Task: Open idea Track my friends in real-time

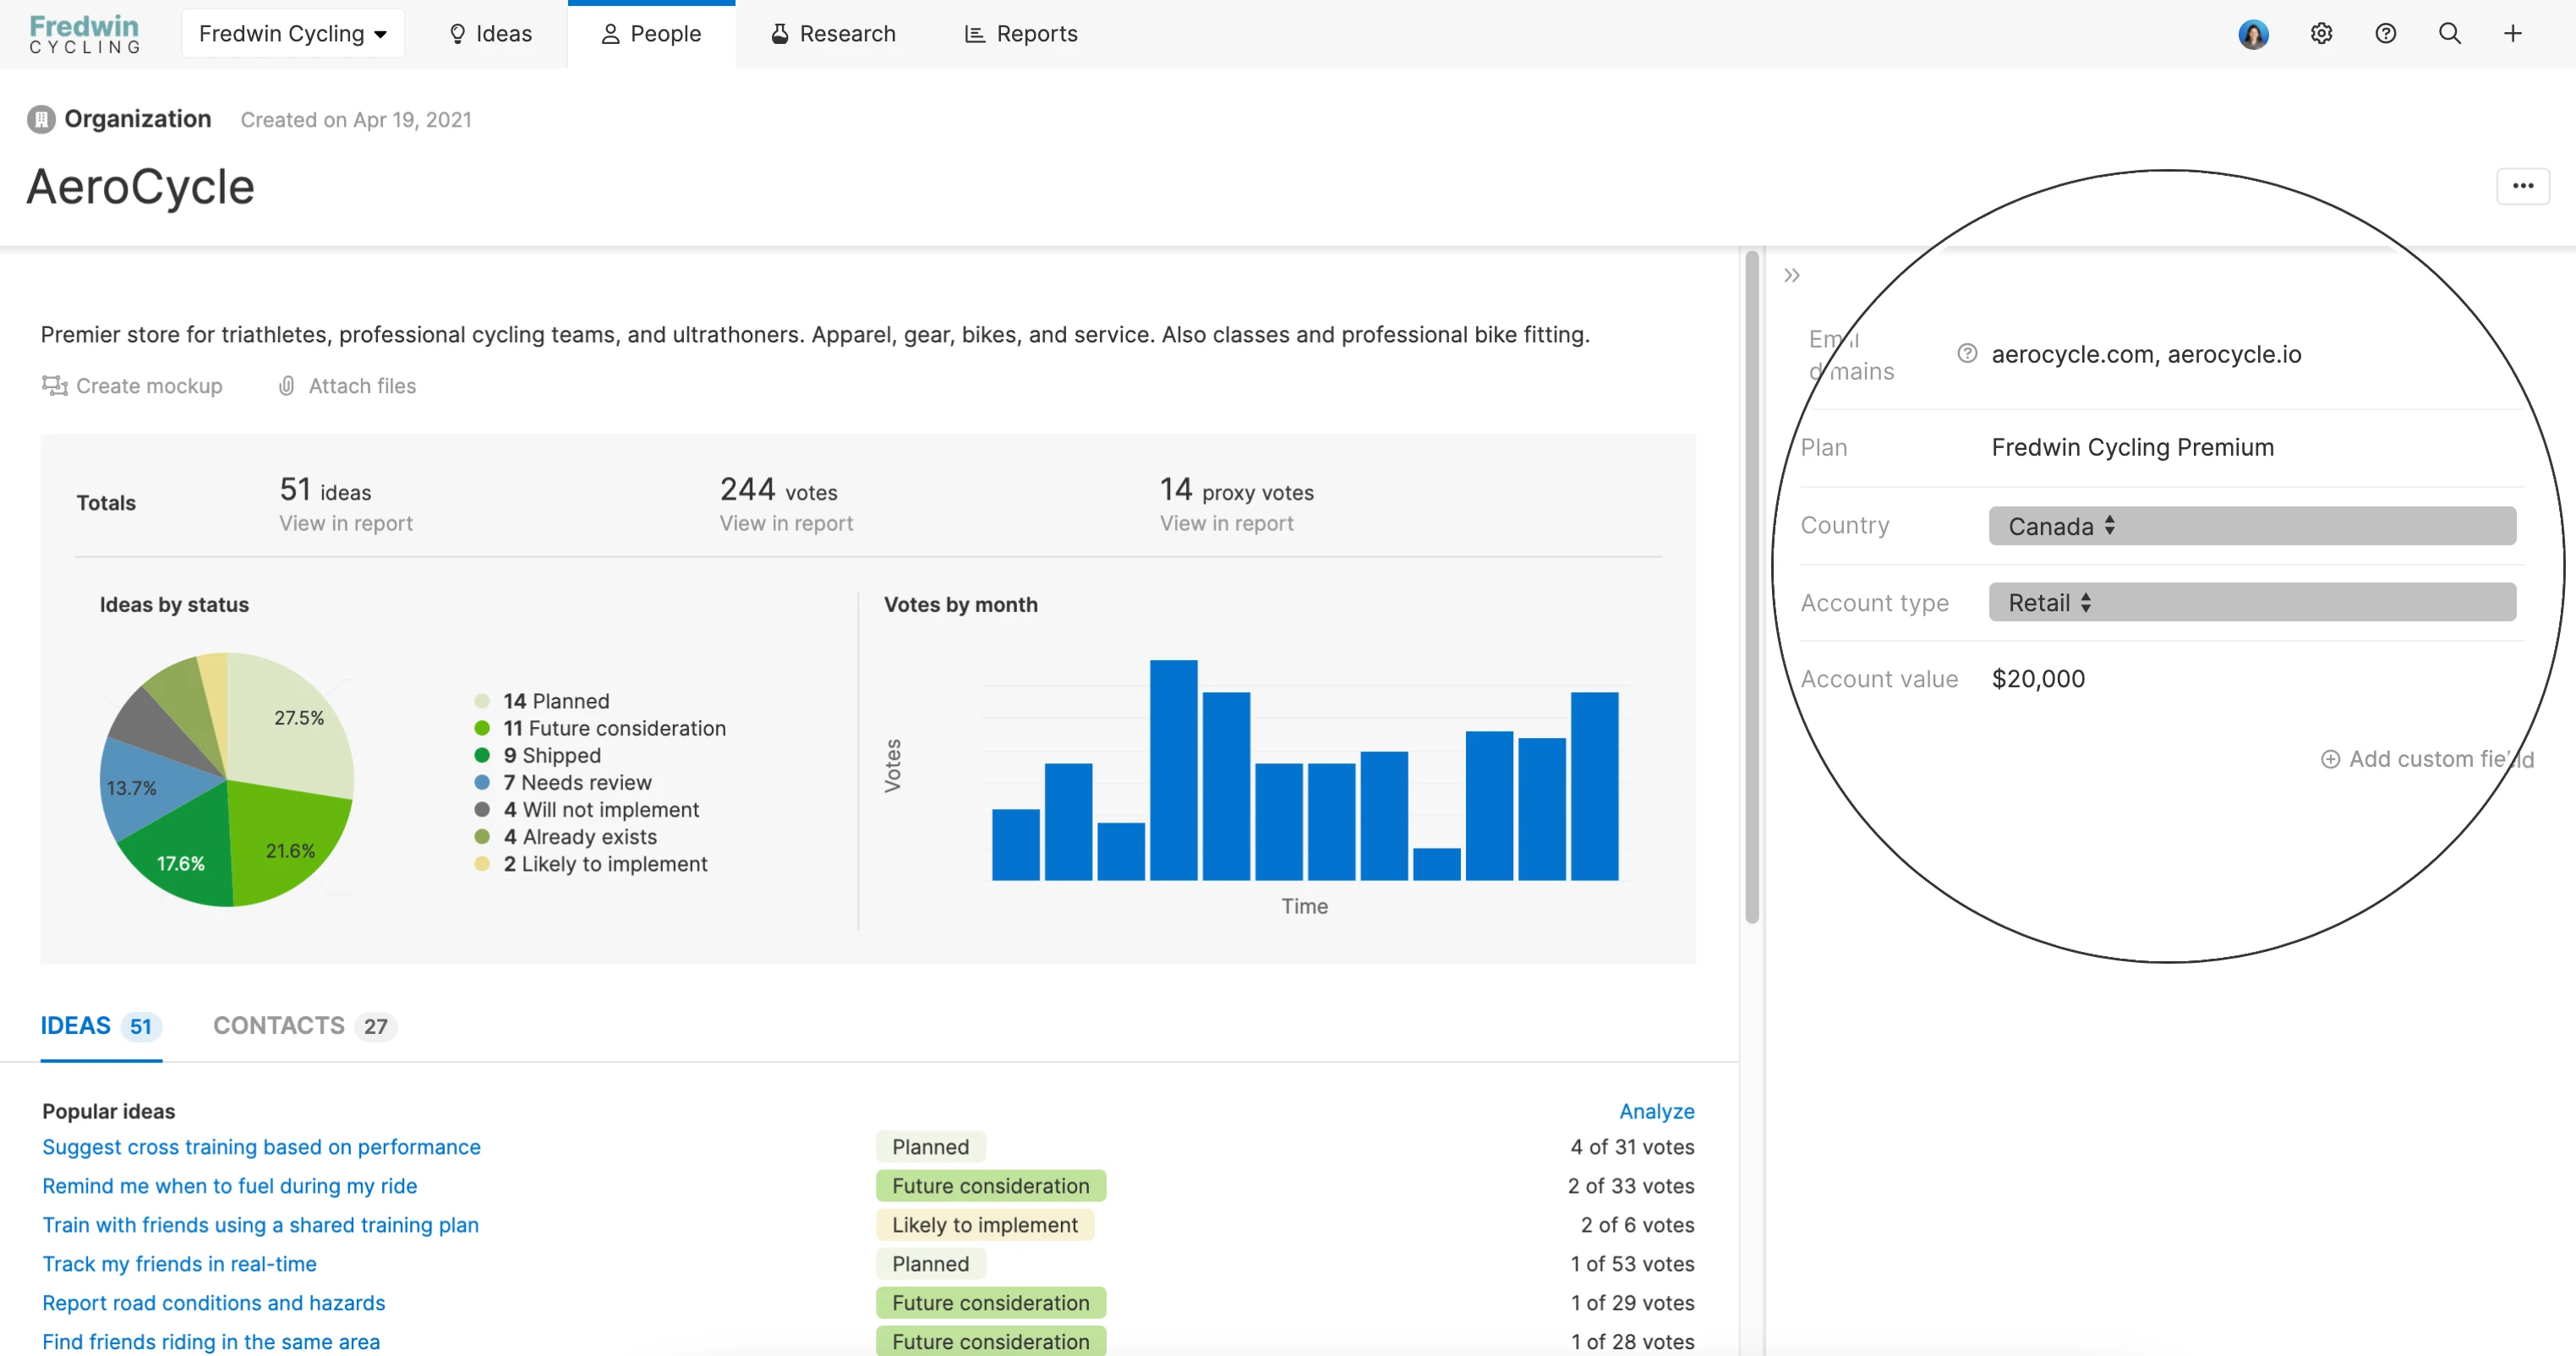Action: point(179,1264)
